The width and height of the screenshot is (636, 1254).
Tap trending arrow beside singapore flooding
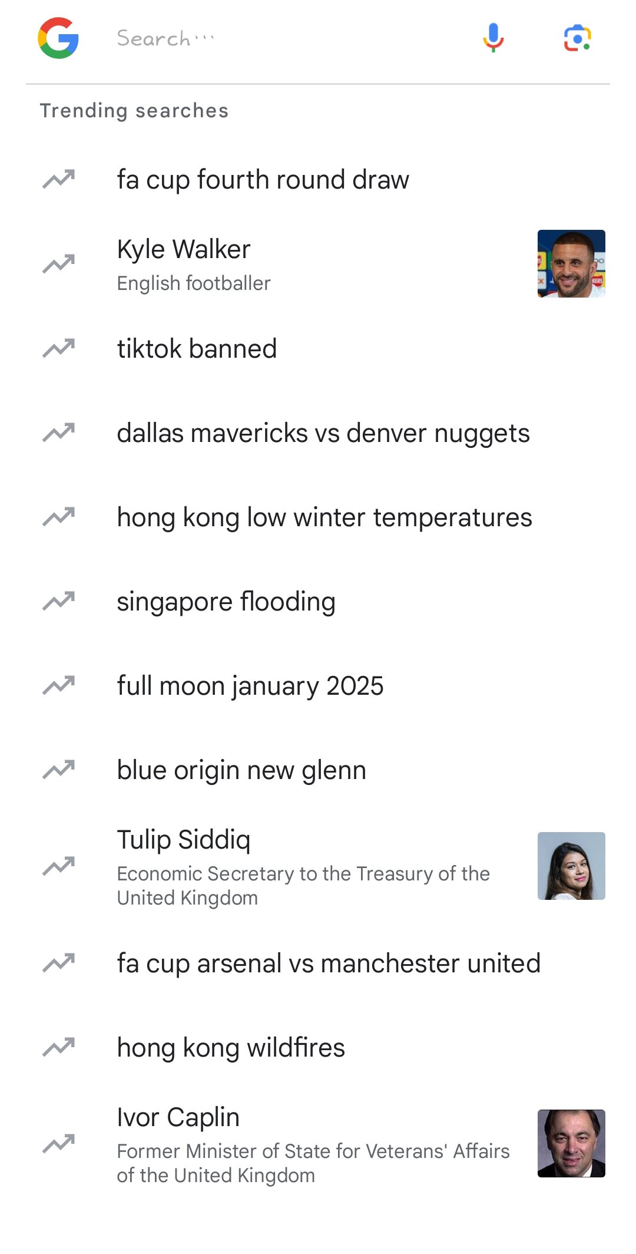(59, 601)
